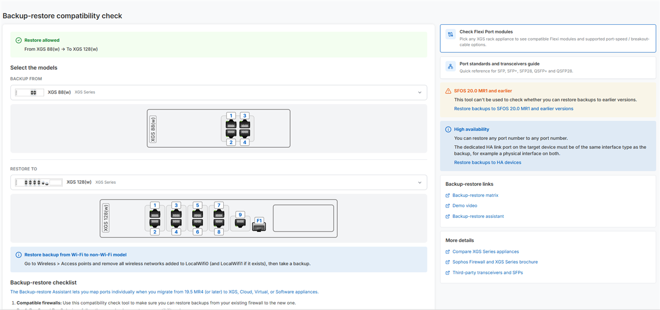Open the Demo video link
Screen dimensions: 660x310
pyautogui.click(x=465, y=205)
